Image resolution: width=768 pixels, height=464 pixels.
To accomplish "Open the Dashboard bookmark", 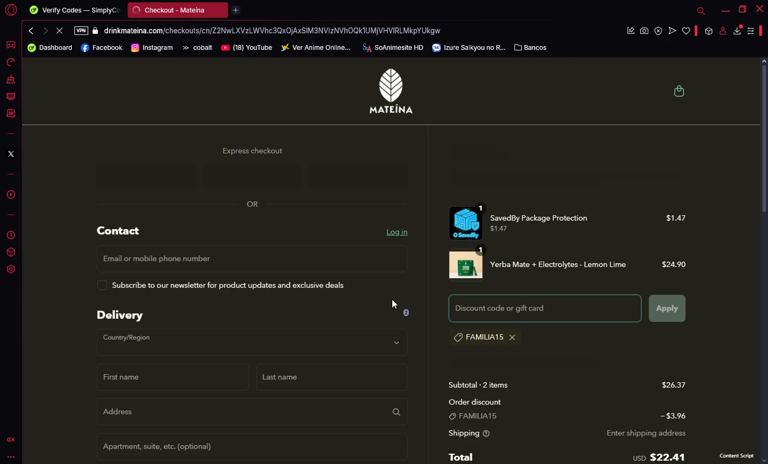I will point(50,48).
